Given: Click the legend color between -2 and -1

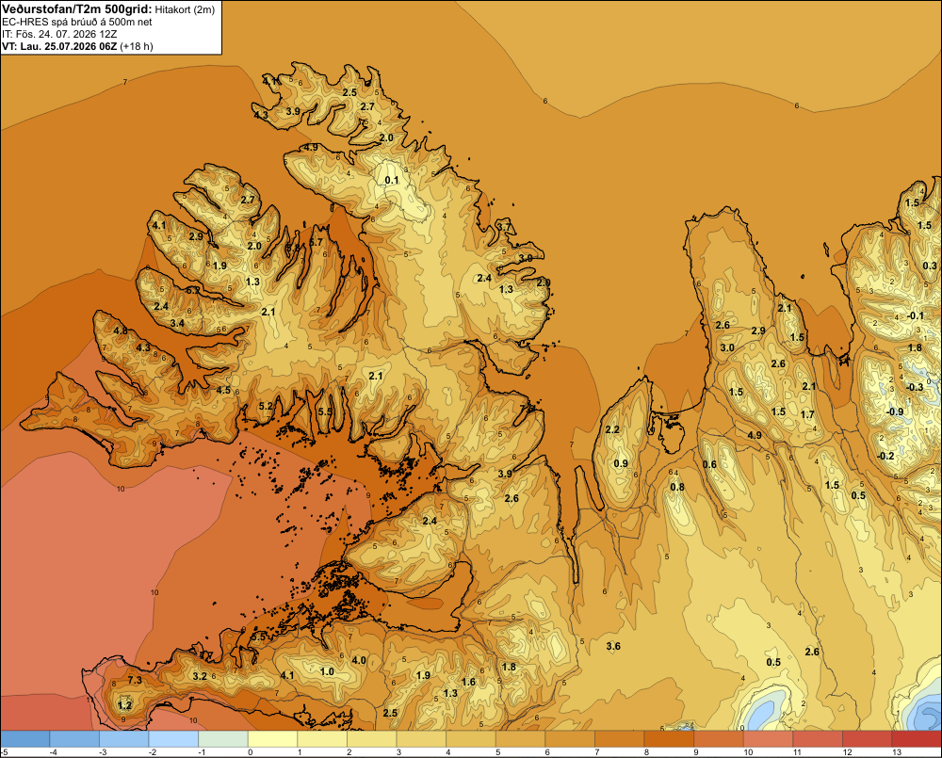Looking at the screenshot, I should pos(173,738).
